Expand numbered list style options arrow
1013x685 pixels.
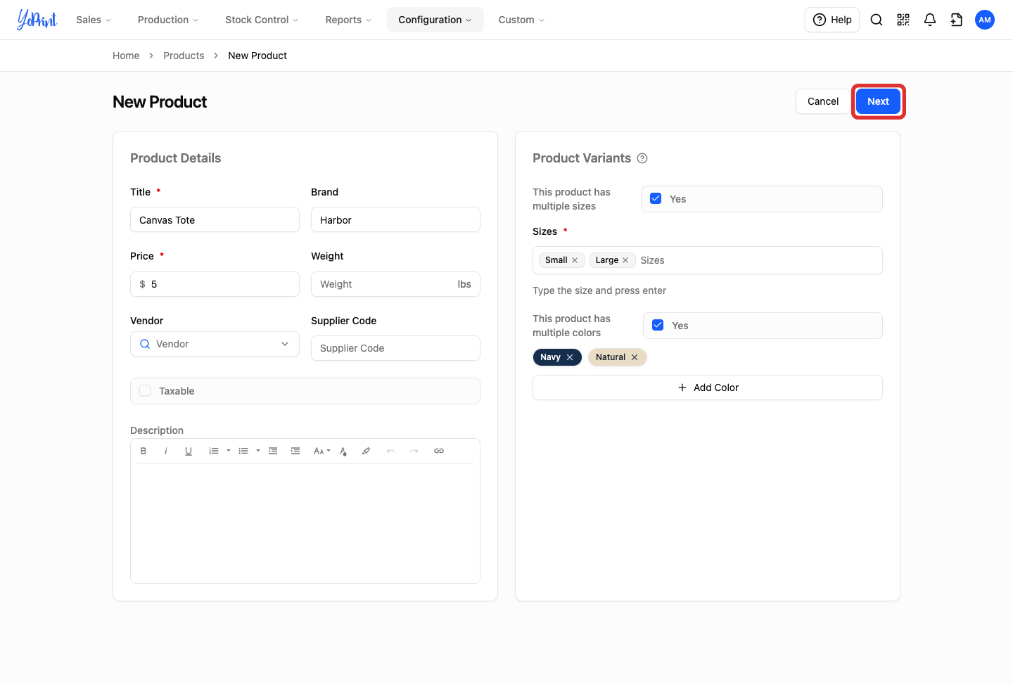[x=229, y=451]
